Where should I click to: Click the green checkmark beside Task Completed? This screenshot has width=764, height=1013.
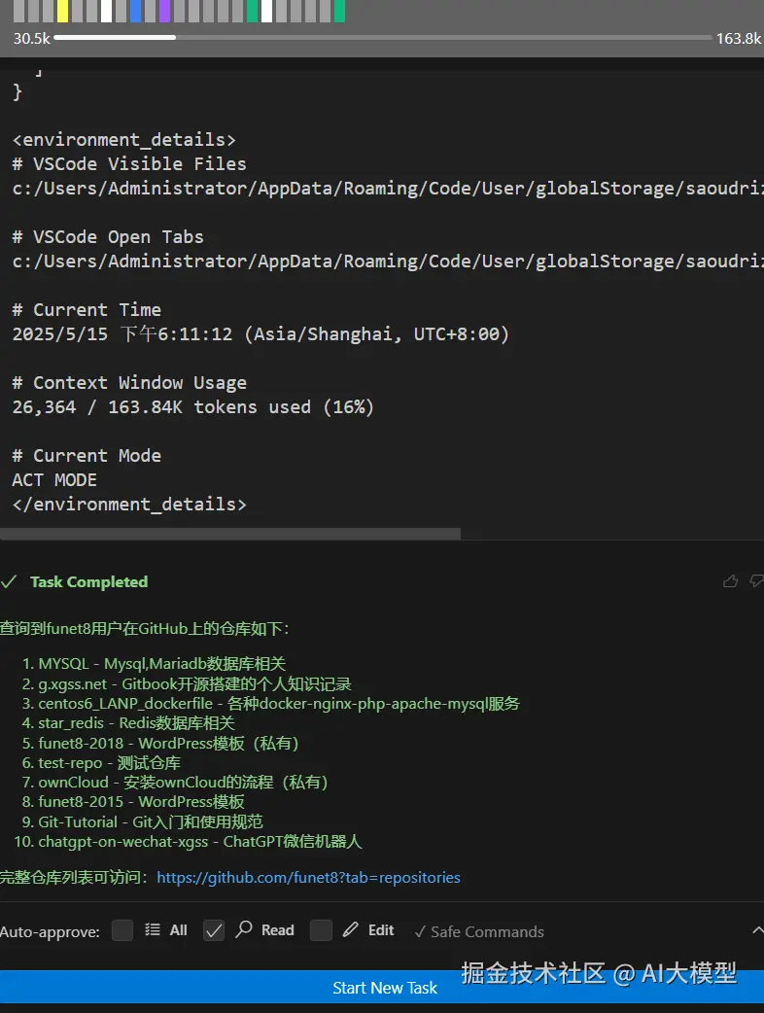point(9,581)
